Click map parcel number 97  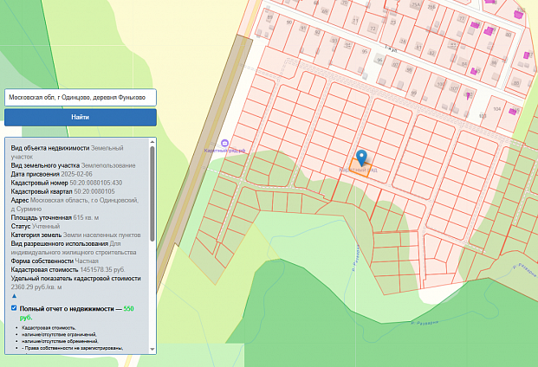tap(396, 65)
